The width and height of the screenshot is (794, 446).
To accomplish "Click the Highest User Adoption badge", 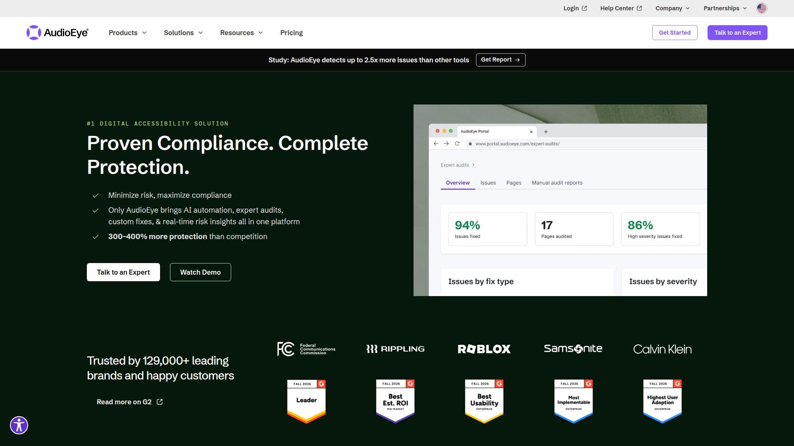I will (662, 401).
